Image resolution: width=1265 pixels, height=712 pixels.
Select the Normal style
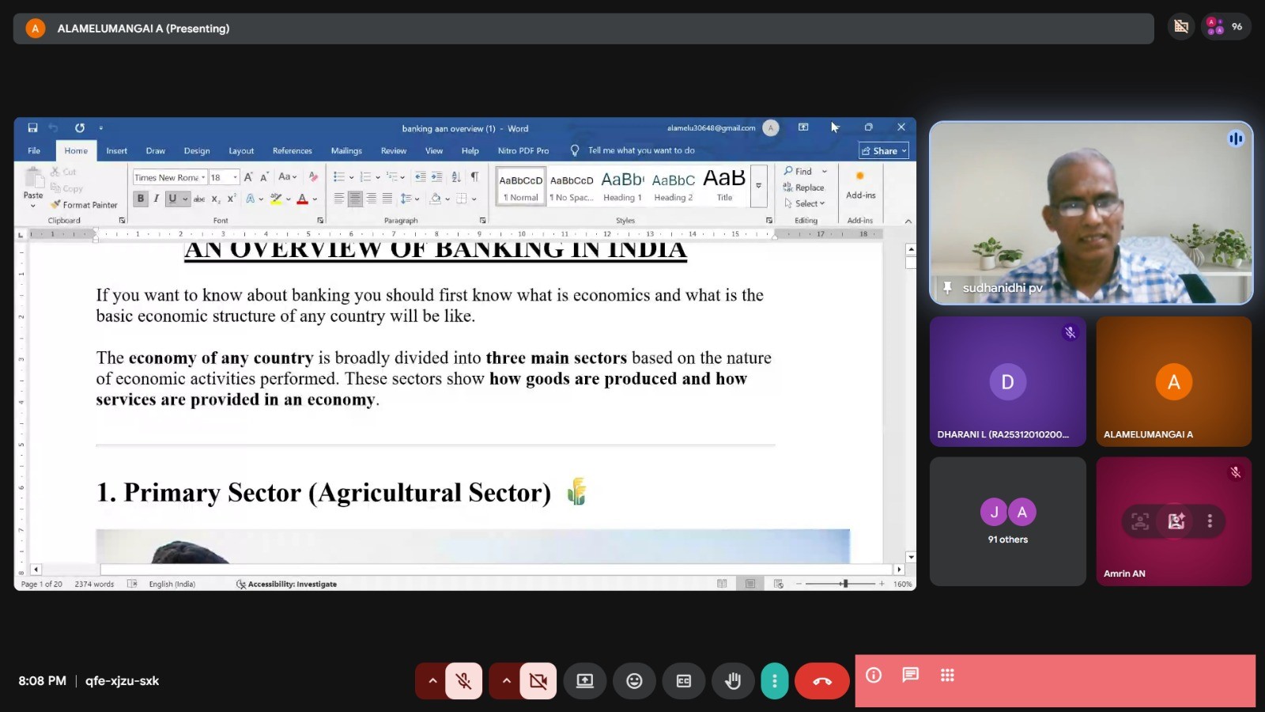tap(521, 187)
